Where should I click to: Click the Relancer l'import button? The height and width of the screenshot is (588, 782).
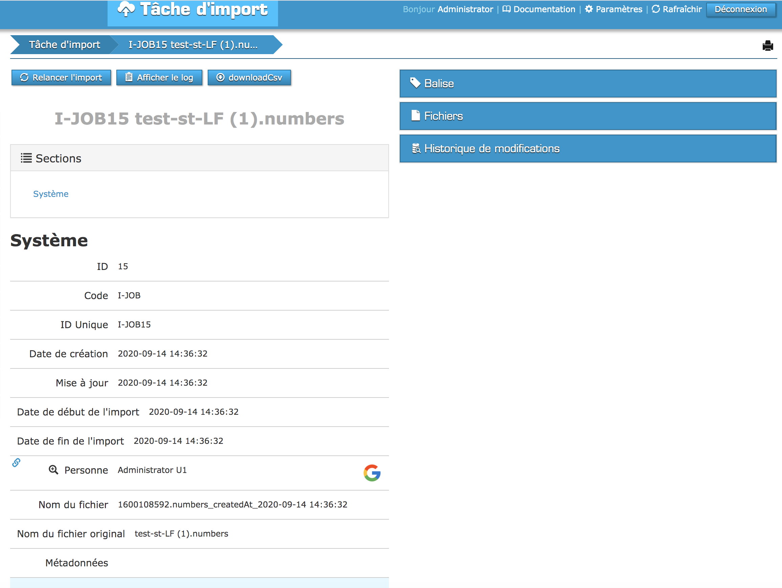pyautogui.click(x=61, y=77)
